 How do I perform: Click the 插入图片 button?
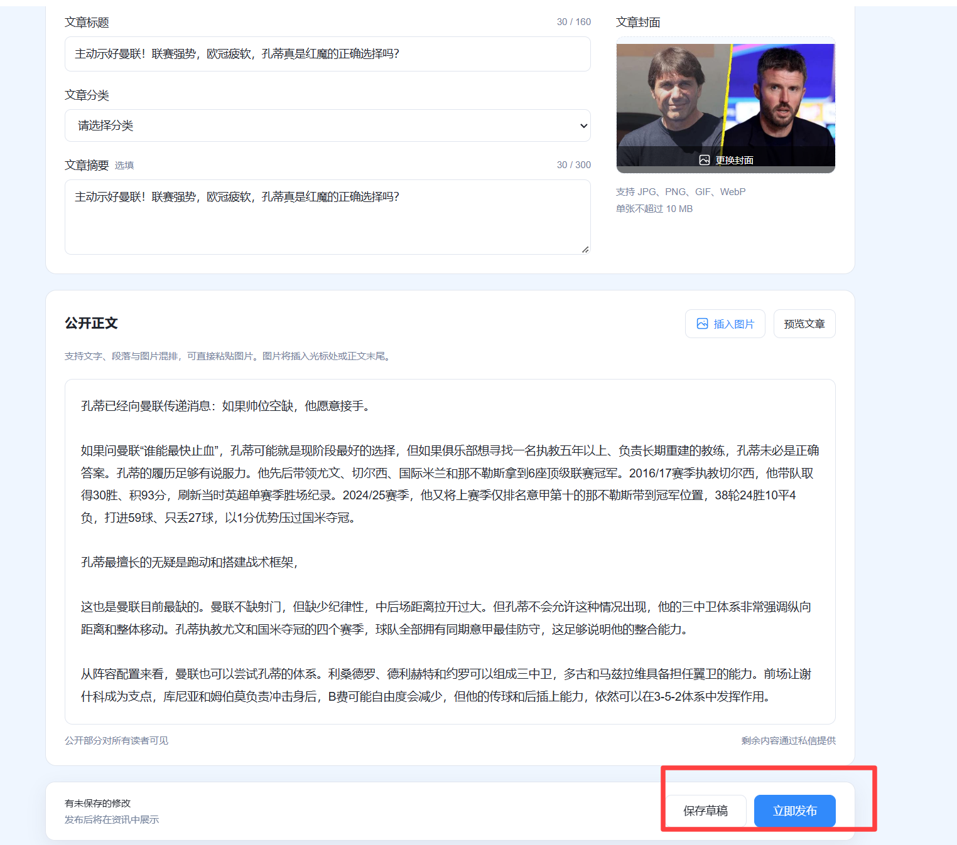pyautogui.click(x=725, y=324)
